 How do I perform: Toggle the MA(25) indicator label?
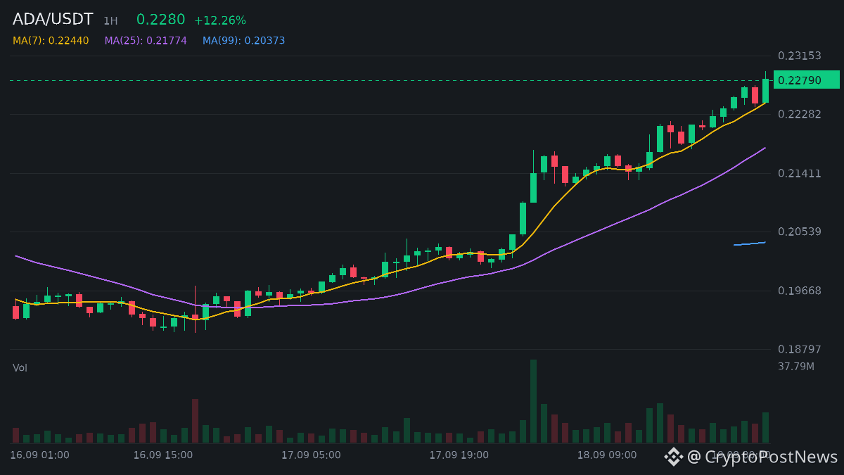[146, 41]
